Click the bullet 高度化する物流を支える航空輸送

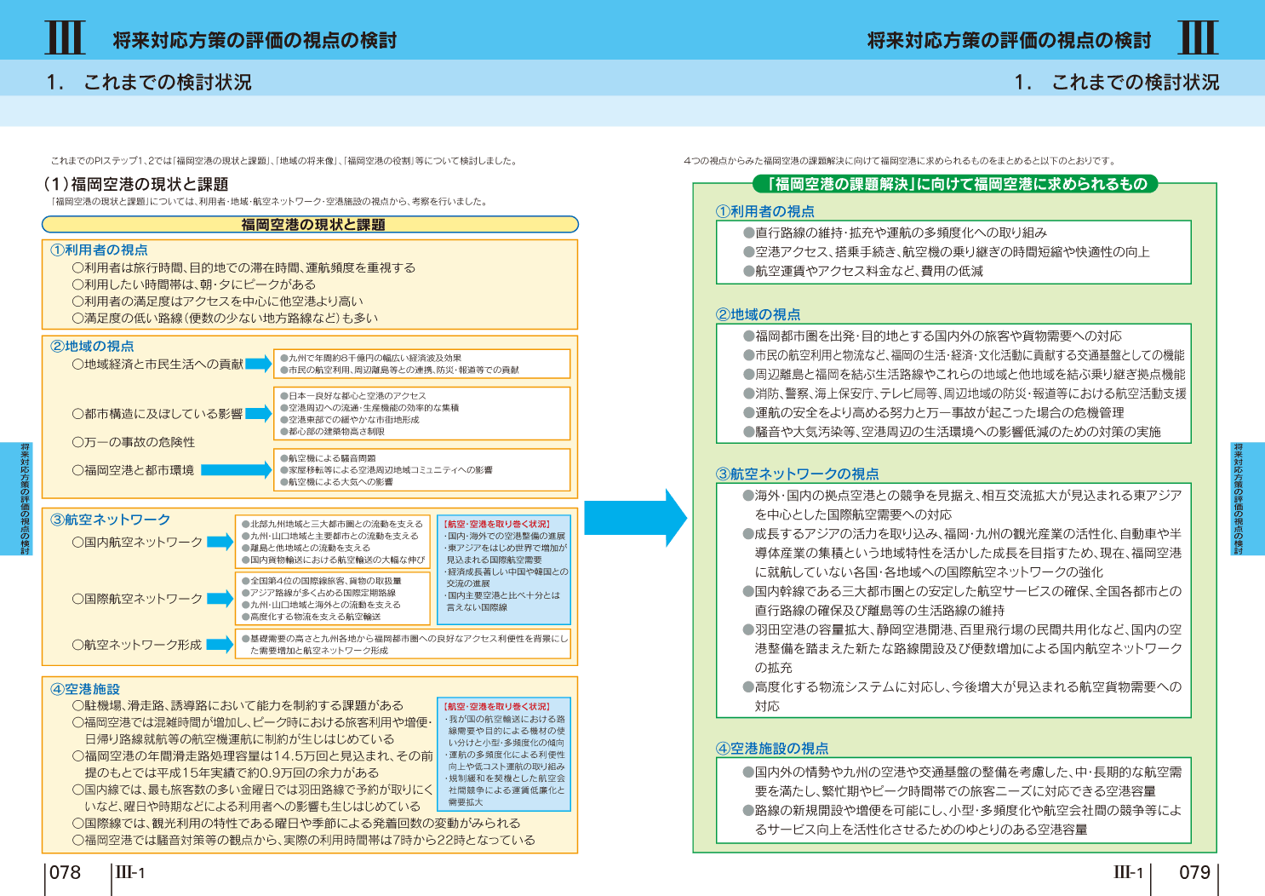coord(311,617)
